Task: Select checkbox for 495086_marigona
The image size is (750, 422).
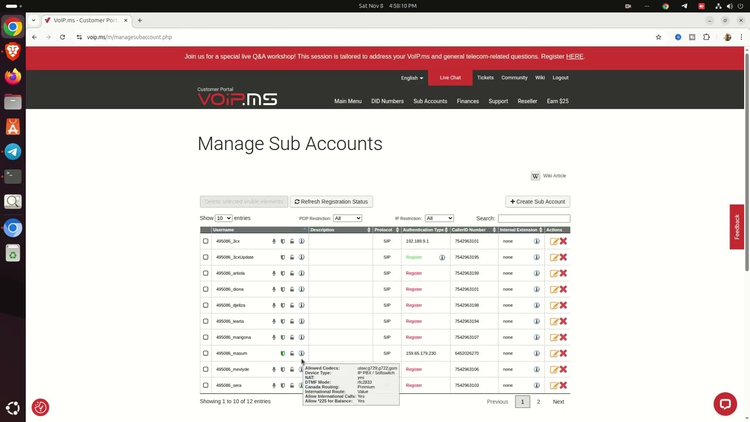Action: click(206, 337)
